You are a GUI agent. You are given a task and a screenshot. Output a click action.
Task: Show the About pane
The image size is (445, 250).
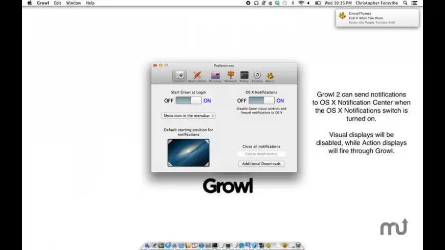coord(270,77)
